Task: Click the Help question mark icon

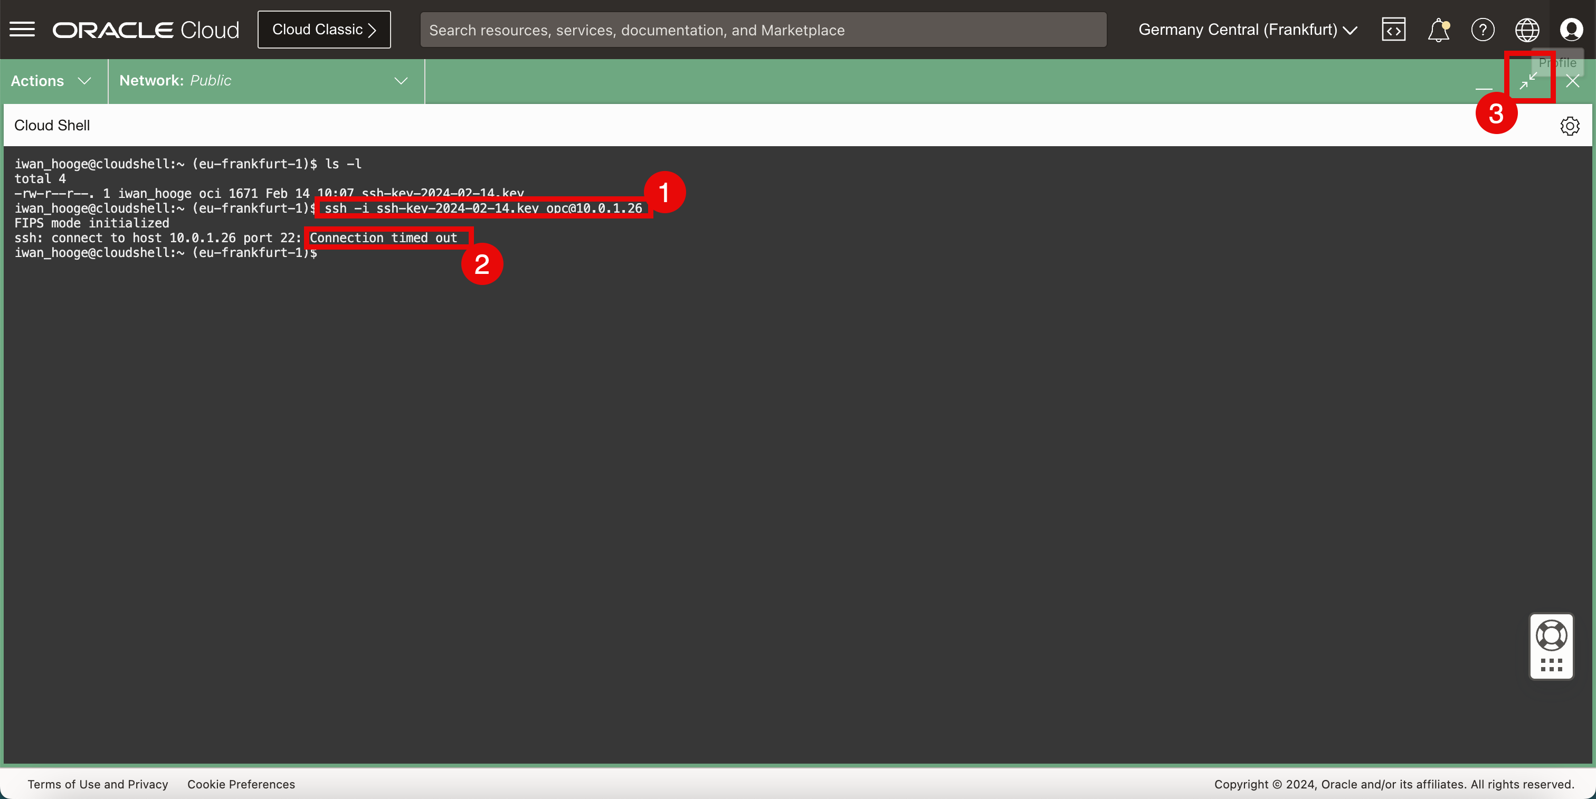Action: pyautogui.click(x=1483, y=29)
